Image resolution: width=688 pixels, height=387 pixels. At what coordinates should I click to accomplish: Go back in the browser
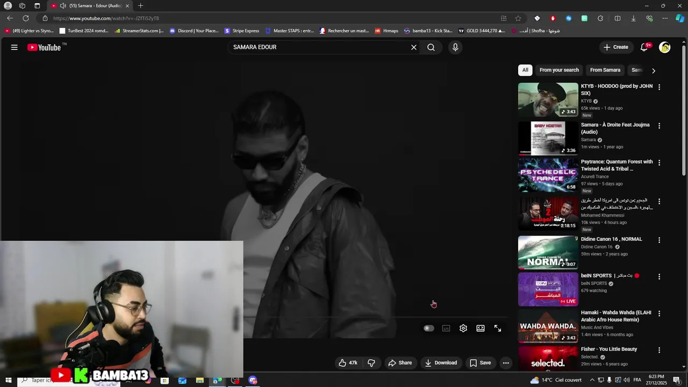pos(10,18)
